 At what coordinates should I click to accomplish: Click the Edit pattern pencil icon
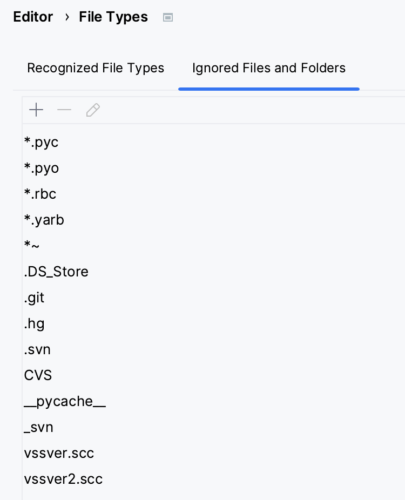tap(93, 110)
